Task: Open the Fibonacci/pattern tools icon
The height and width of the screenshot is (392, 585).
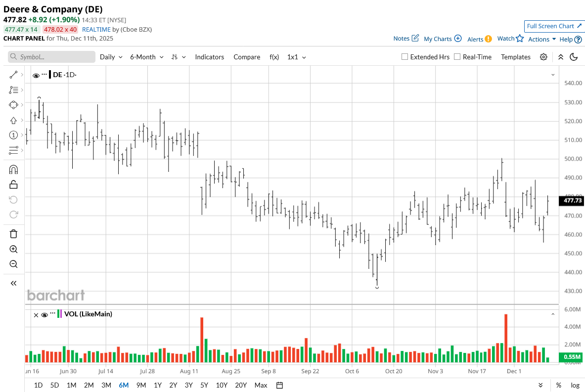Action: (13, 90)
